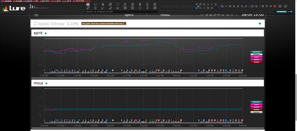This screenshot has height=131, width=297.
Task: Toggle the blue shield icon
Action: click(197, 8)
